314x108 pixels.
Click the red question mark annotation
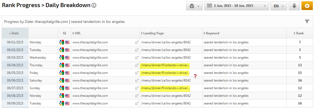[195, 76]
